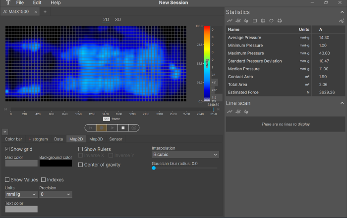Image resolution: width=347 pixels, height=218 pixels.
Task: Select the freehand squiggle tool in Line scan toolbar
Action: [x=246, y=112]
